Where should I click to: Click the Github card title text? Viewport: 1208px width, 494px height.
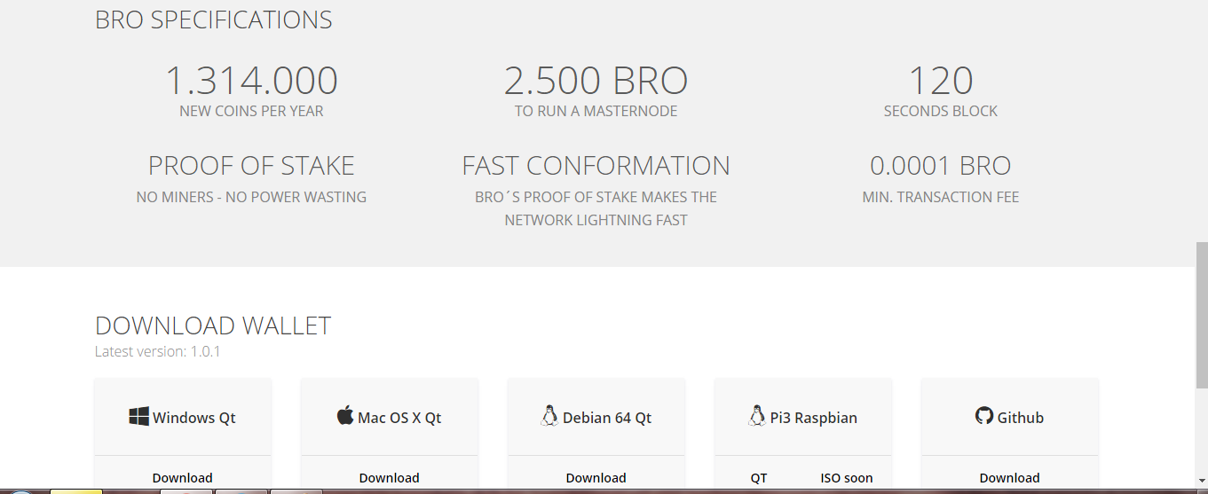(x=1020, y=418)
